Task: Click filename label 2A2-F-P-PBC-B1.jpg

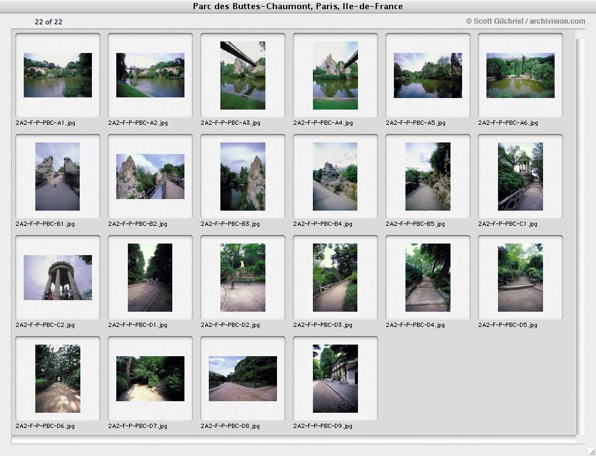Action: (45, 224)
